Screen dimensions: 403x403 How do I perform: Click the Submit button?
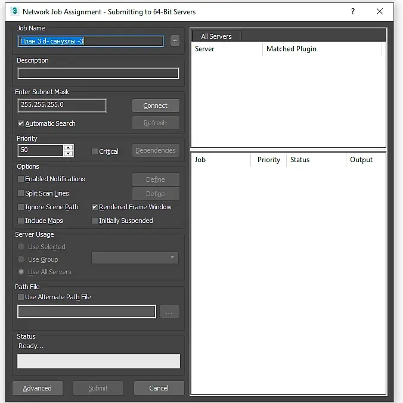pos(98,388)
